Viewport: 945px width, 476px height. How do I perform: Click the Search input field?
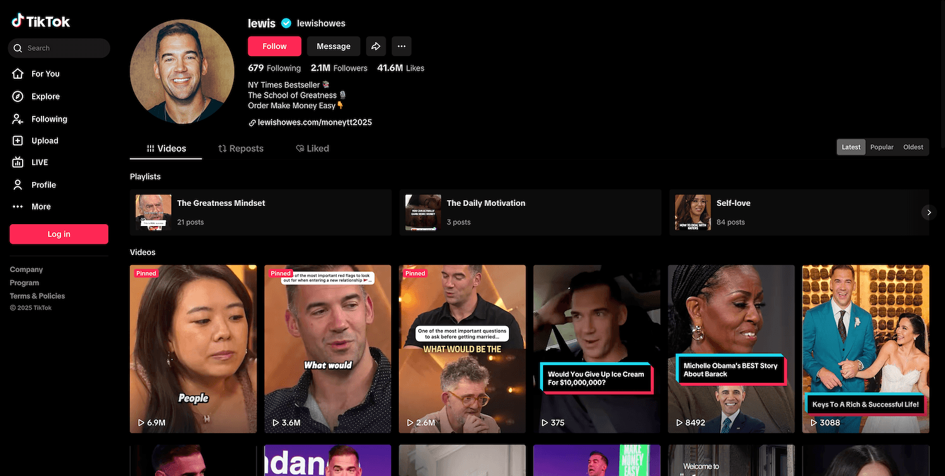[63, 48]
